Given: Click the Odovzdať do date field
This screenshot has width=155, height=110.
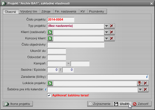Looking at the screenshot, I should (x=57, y=57).
